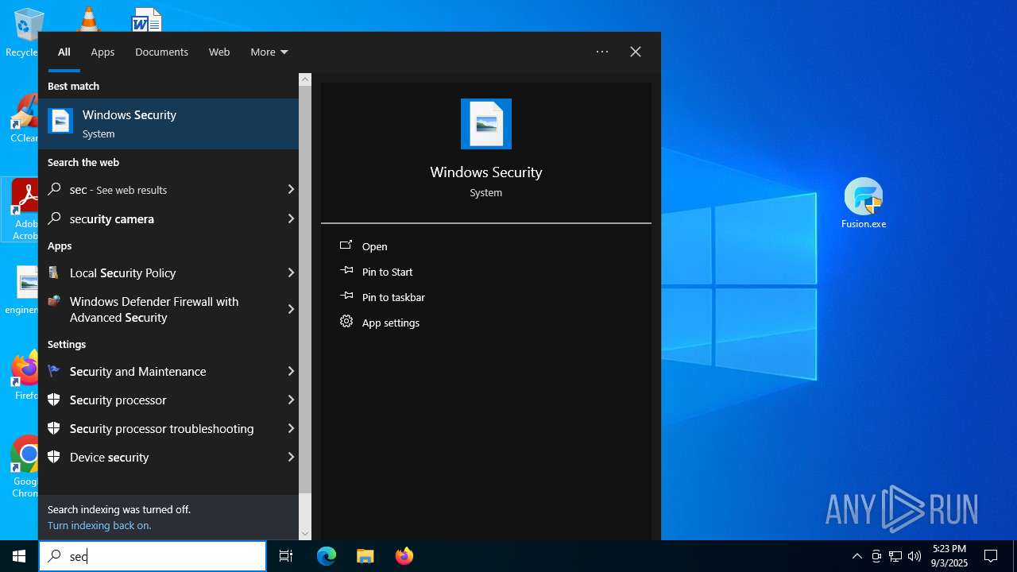Expand arrow for Security processor troubleshooting
This screenshot has width=1017, height=572.
coord(291,428)
